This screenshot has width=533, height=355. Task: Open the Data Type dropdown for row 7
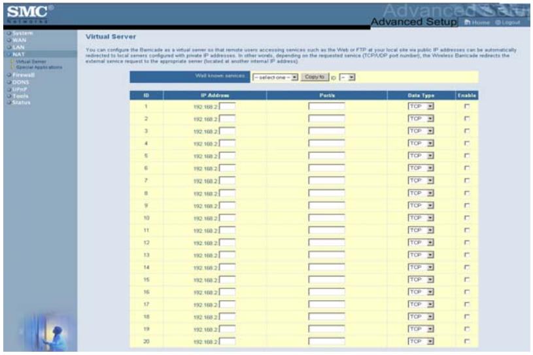(x=421, y=180)
